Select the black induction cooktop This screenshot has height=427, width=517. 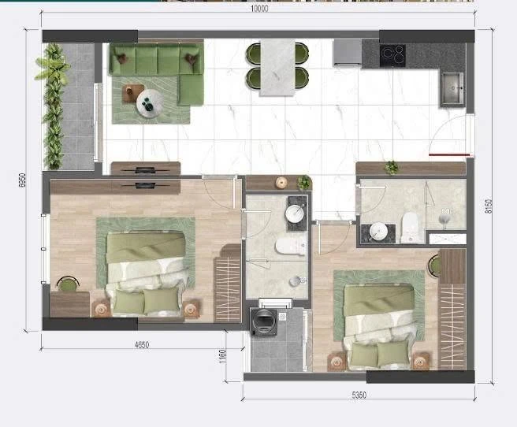tap(392, 56)
